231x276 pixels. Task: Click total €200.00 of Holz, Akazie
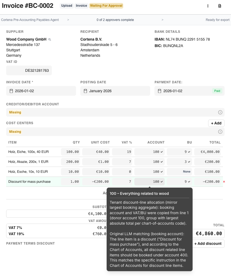click(207, 162)
